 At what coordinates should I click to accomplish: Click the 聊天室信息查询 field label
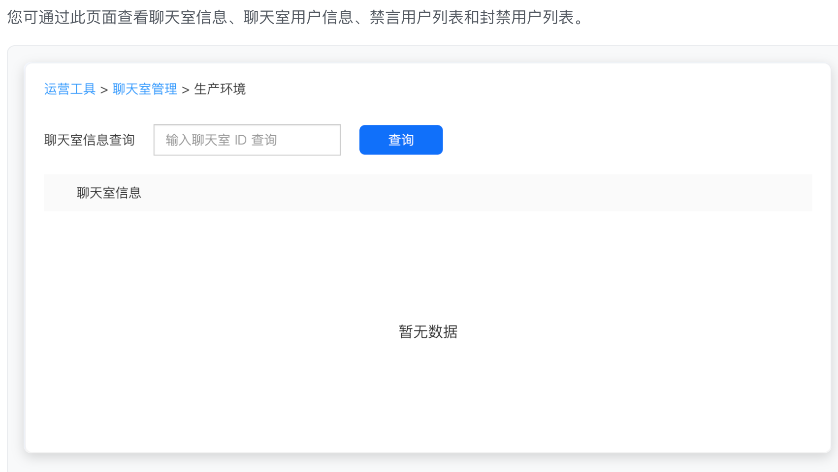(89, 140)
